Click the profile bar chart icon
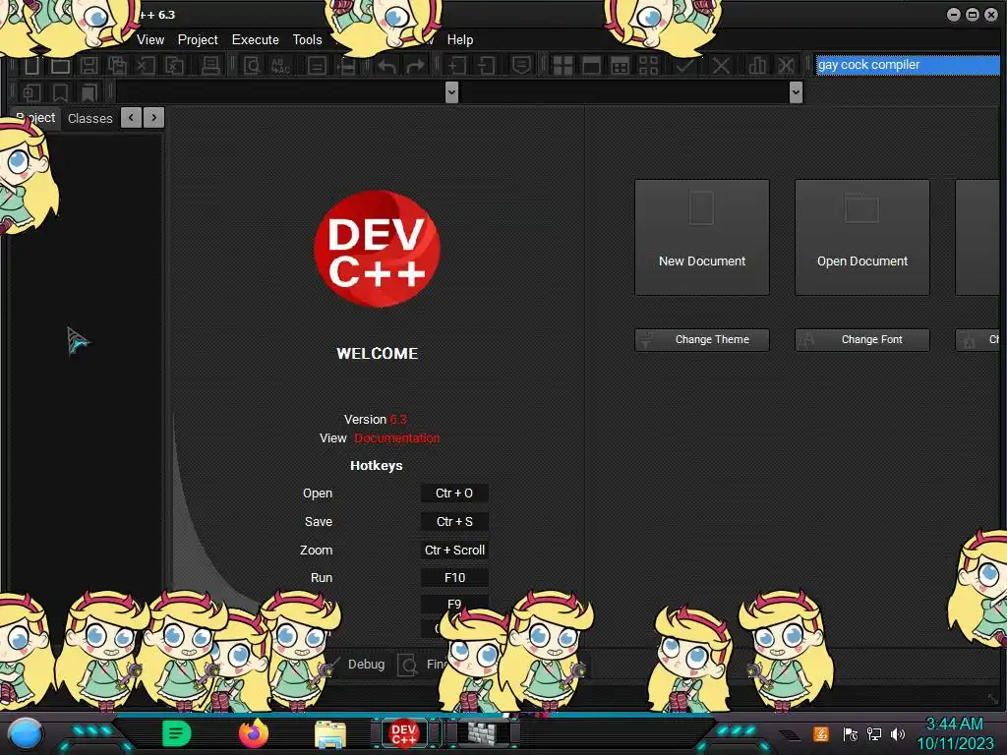 (x=757, y=66)
